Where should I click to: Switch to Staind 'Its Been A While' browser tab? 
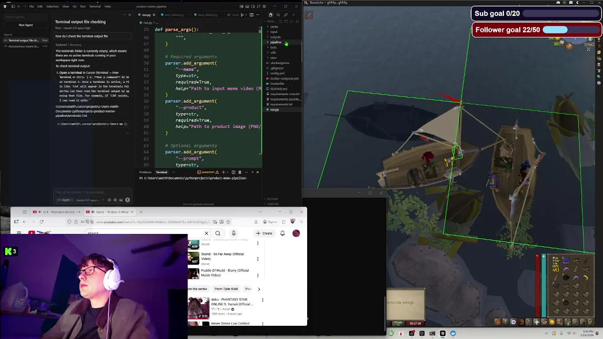[x=109, y=212]
